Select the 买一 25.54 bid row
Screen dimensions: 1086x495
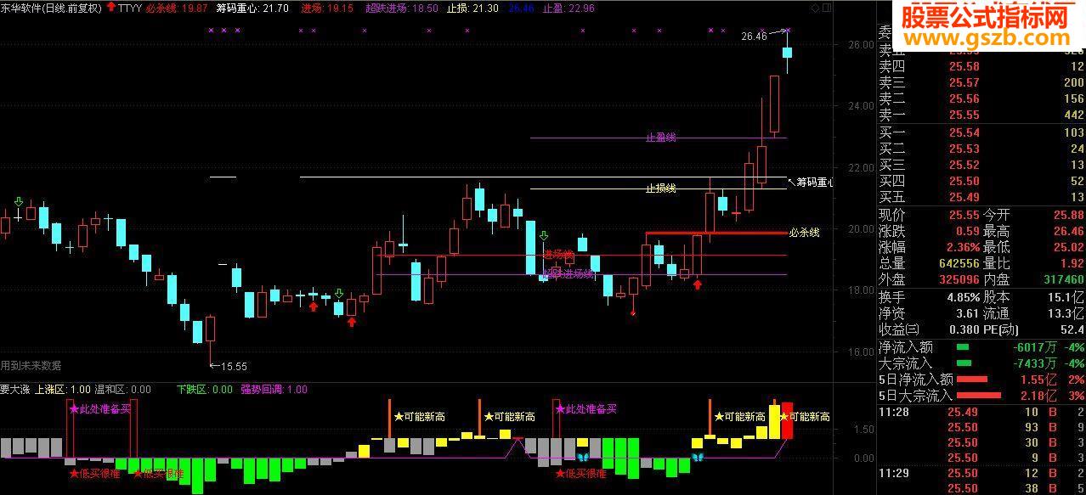coord(981,133)
